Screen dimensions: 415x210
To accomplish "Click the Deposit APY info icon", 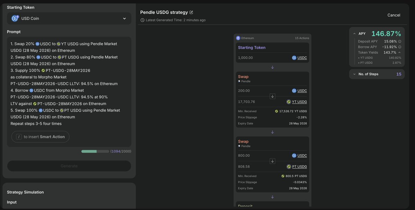I will 400,41.
